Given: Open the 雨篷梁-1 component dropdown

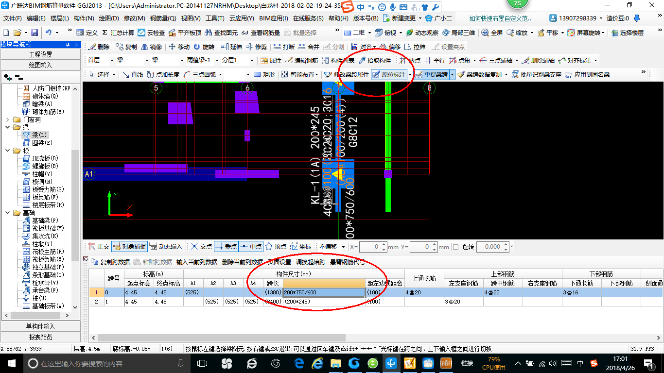Looking at the screenshot, I should (217, 60).
